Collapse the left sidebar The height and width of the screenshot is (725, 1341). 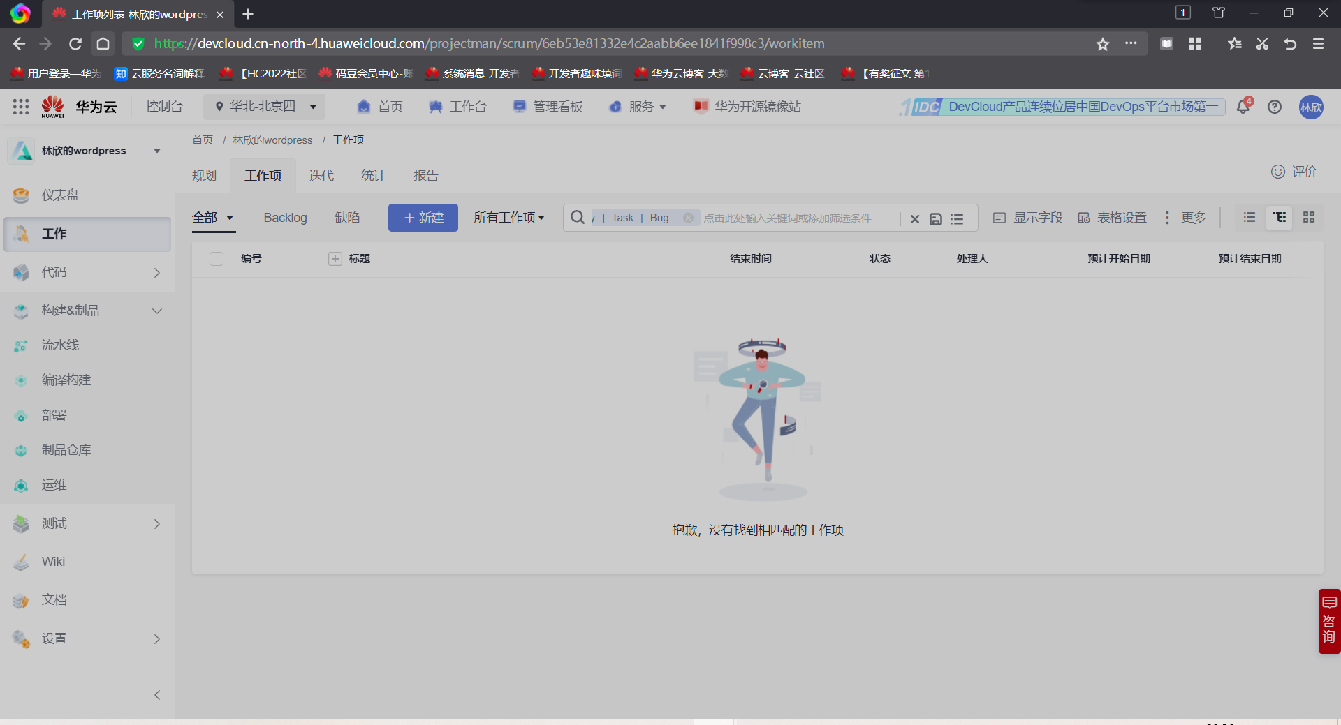coord(157,695)
